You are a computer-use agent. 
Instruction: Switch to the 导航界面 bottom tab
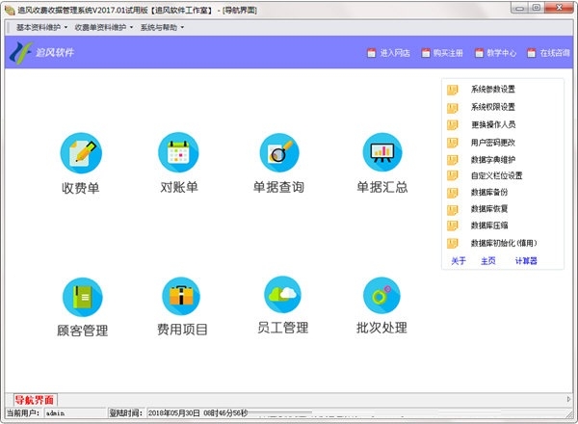(36, 399)
